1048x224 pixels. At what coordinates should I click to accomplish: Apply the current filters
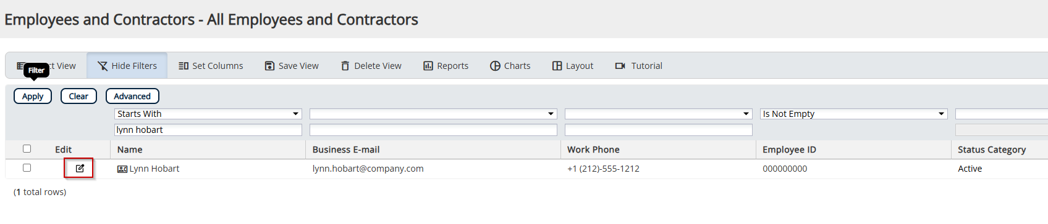(x=33, y=96)
